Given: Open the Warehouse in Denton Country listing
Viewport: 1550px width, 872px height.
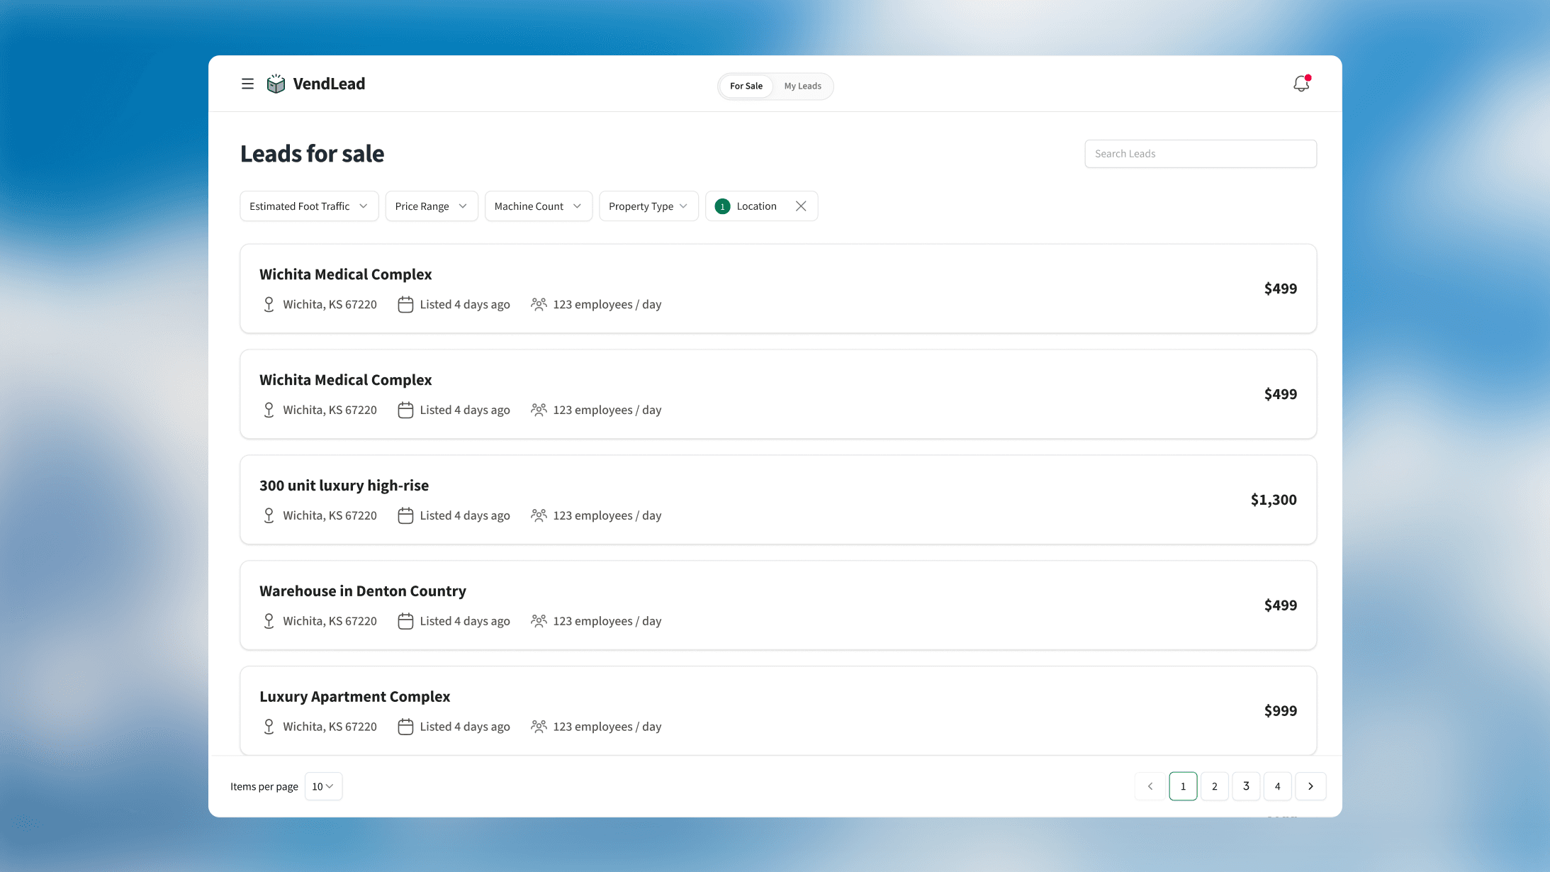Looking at the screenshot, I should (363, 590).
